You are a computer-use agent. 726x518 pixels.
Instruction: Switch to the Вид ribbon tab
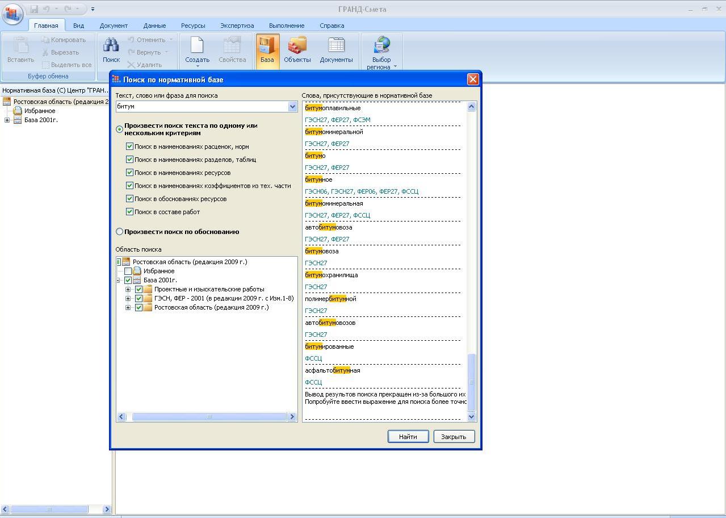(78, 26)
